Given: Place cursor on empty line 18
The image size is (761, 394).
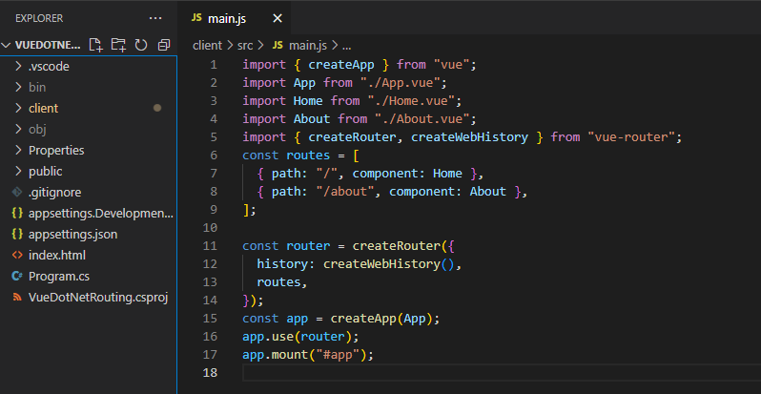Looking at the screenshot, I should (502, 373).
